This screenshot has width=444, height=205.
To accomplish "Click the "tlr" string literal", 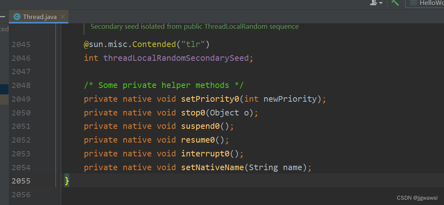I will [x=193, y=45].
